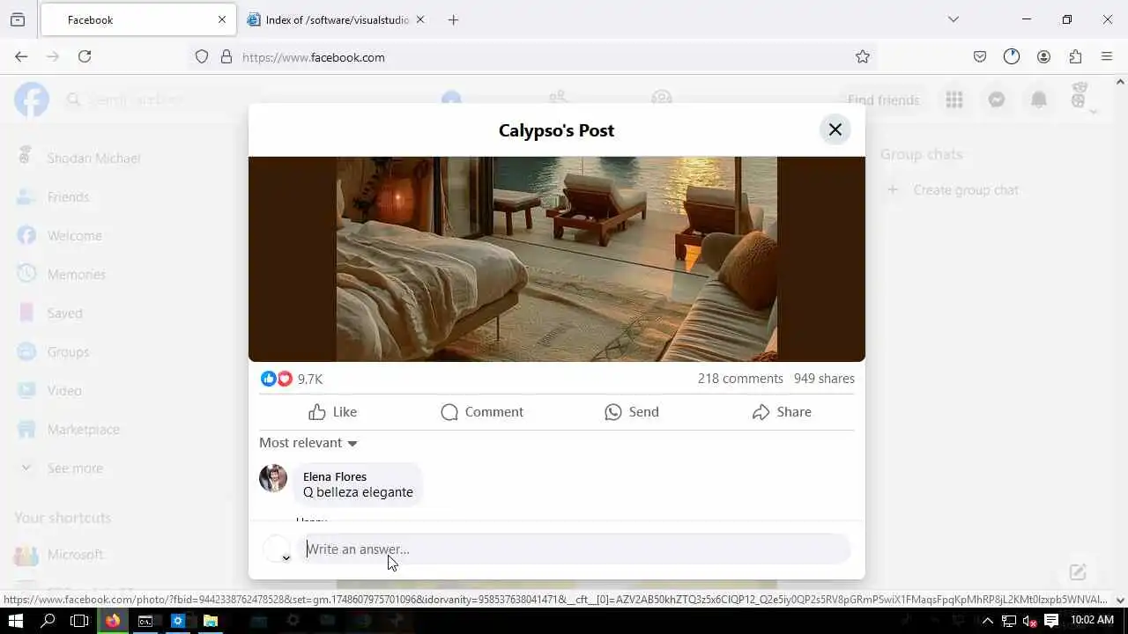Click Create group chat
The image size is (1128, 634).
click(x=965, y=190)
